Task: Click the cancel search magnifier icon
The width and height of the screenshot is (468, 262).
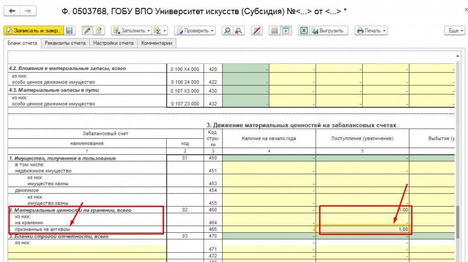Action: 239,31
